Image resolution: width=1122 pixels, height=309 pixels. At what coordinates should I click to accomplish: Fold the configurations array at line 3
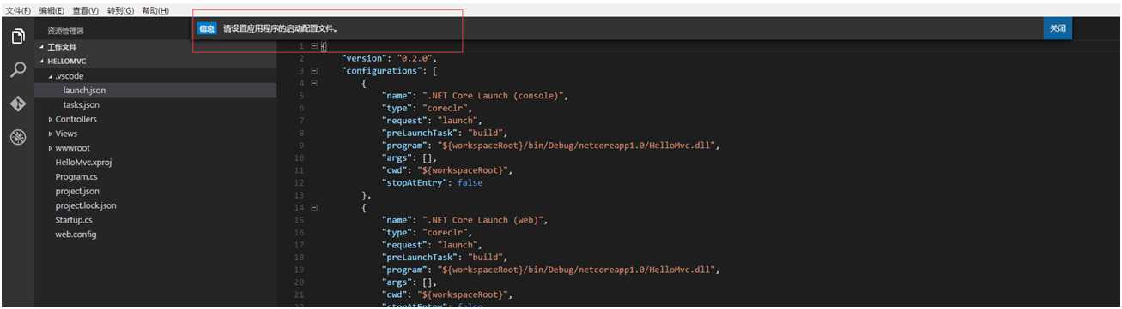(314, 70)
